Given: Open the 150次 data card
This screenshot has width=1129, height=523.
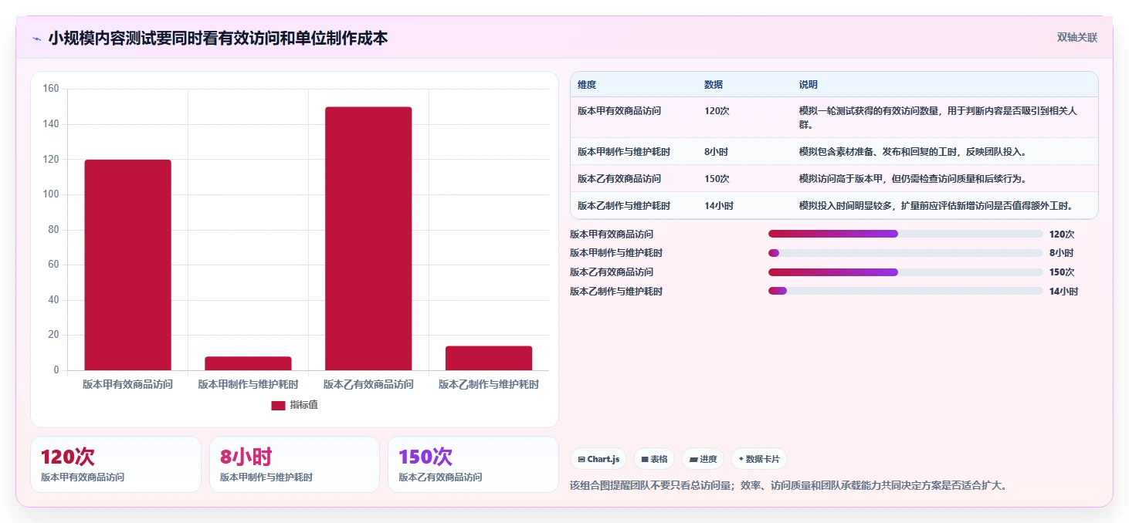Looking at the screenshot, I should pyautogui.click(x=473, y=464).
